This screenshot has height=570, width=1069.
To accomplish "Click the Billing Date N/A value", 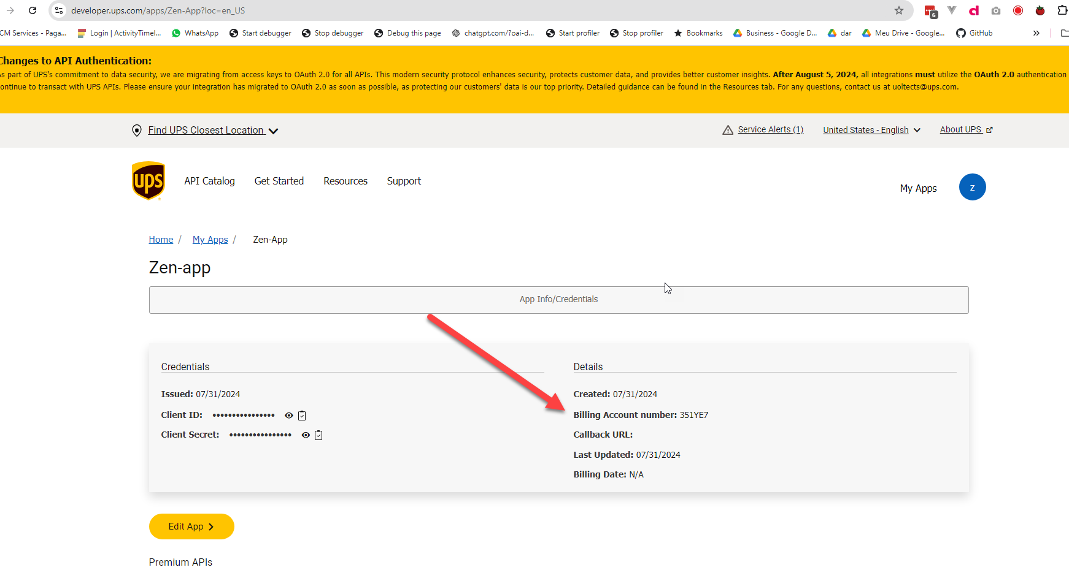I will click(x=636, y=474).
